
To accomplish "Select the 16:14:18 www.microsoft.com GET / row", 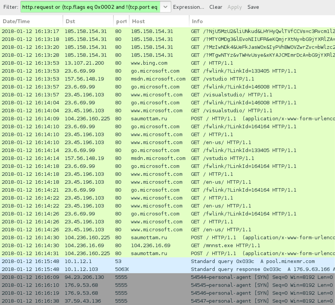I will 167,174.
